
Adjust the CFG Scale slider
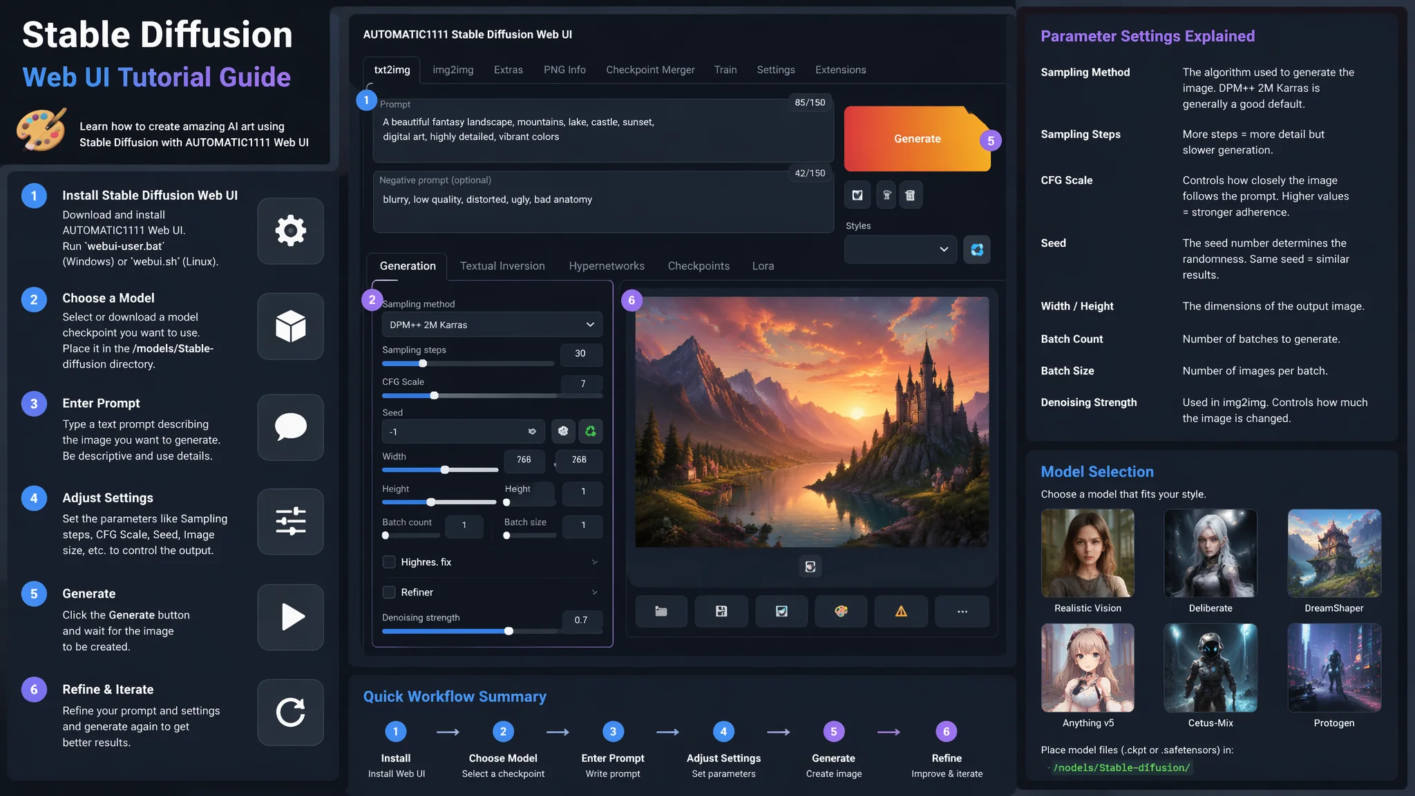(492, 395)
